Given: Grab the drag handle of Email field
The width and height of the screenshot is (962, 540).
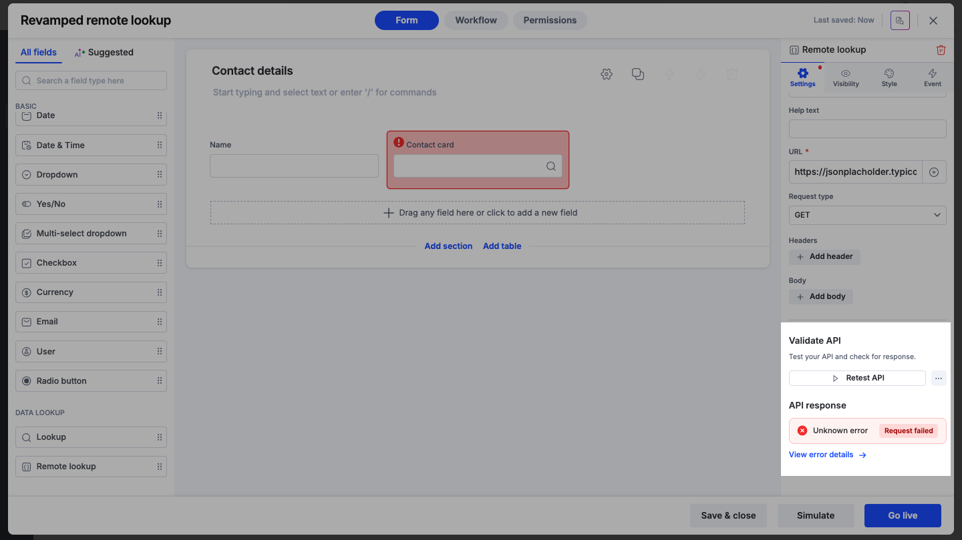Looking at the screenshot, I should (x=160, y=322).
